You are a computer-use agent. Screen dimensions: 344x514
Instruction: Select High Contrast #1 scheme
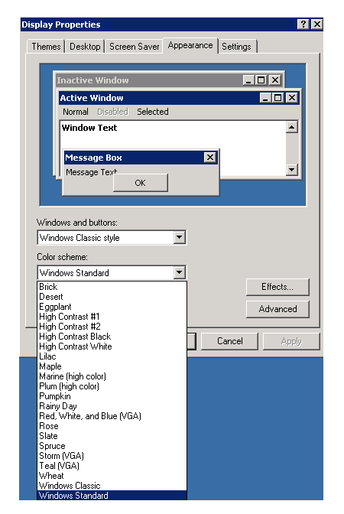click(x=112, y=317)
